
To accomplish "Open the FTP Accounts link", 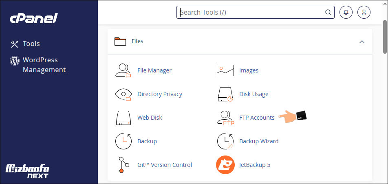I will (257, 118).
